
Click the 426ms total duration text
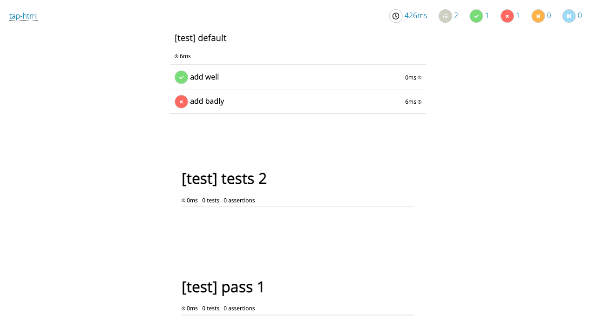click(416, 16)
